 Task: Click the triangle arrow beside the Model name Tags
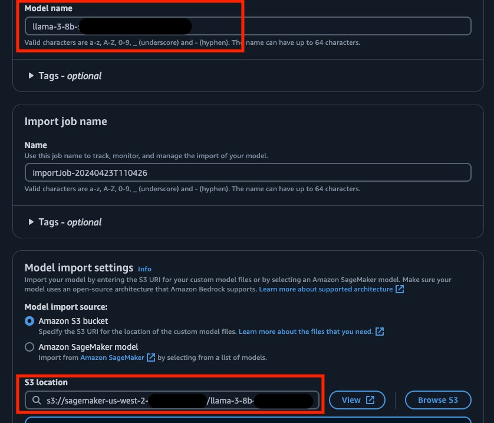click(31, 76)
